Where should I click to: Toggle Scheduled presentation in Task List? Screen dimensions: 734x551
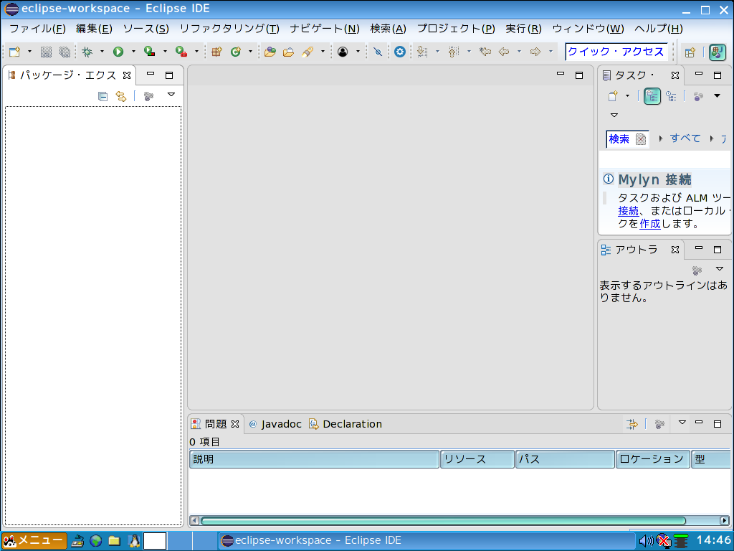671,97
